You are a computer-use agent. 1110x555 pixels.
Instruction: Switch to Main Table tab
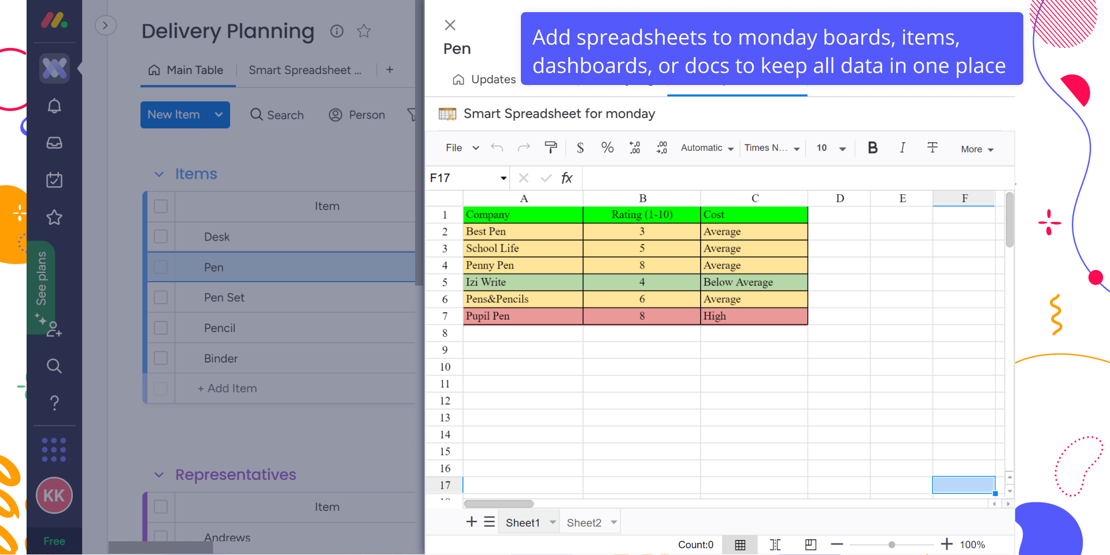pos(186,70)
